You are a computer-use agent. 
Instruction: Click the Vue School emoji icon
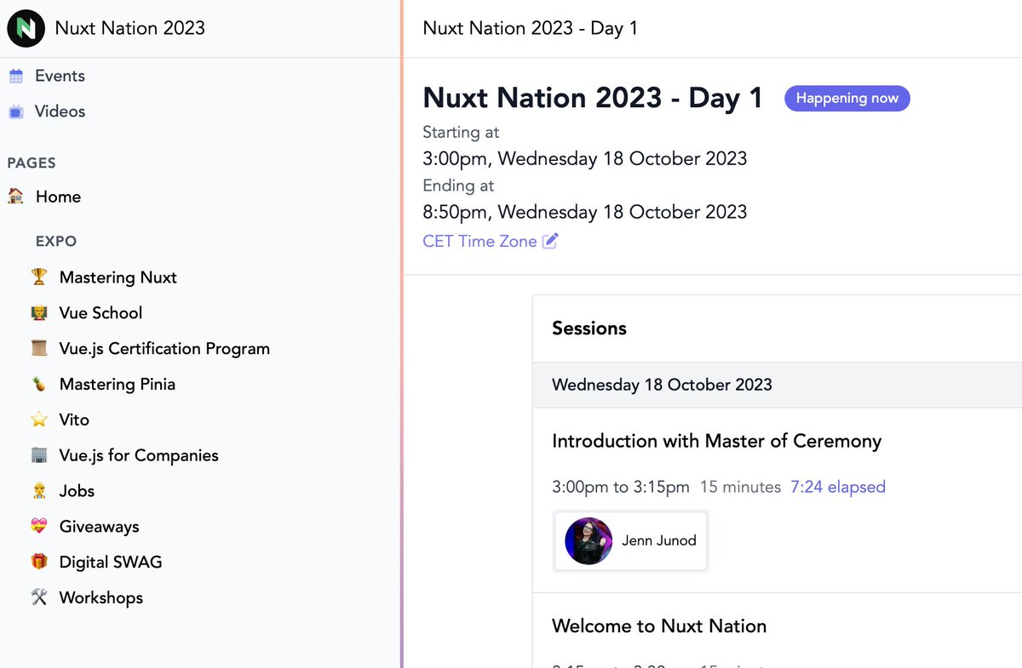coord(39,312)
